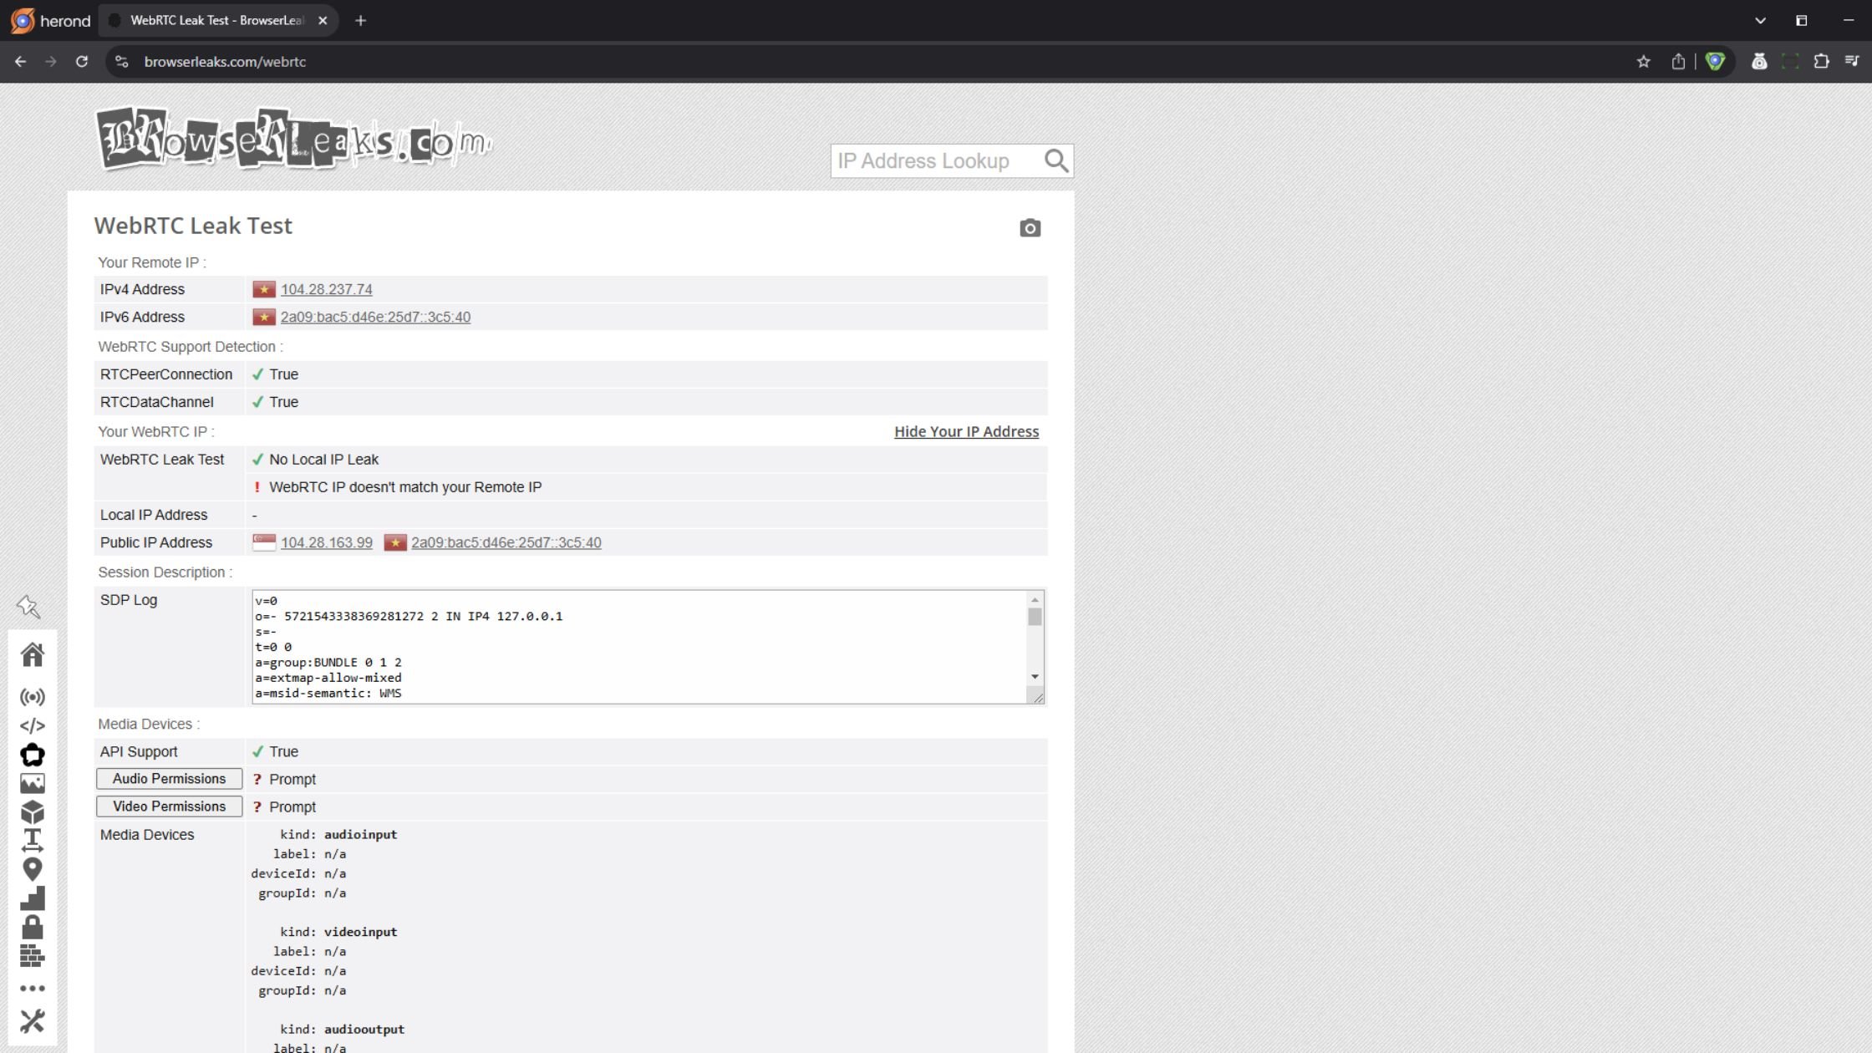Click the pushpin icon above the sidebar
1872x1053 pixels.
coord(28,606)
